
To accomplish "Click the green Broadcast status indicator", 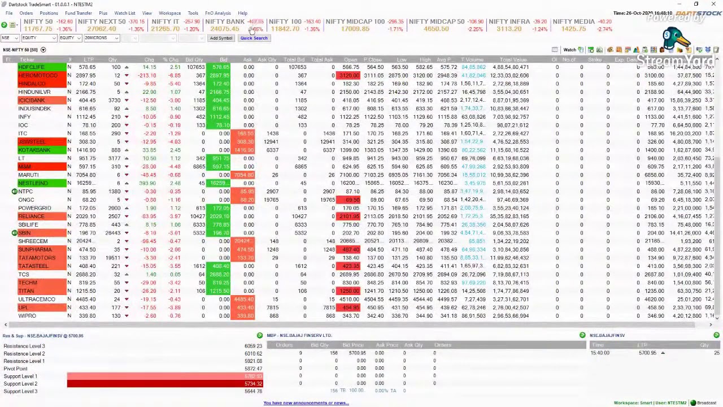I will [693, 403].
